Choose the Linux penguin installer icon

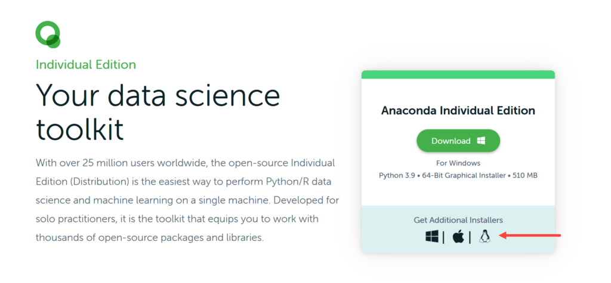(484, 237)
